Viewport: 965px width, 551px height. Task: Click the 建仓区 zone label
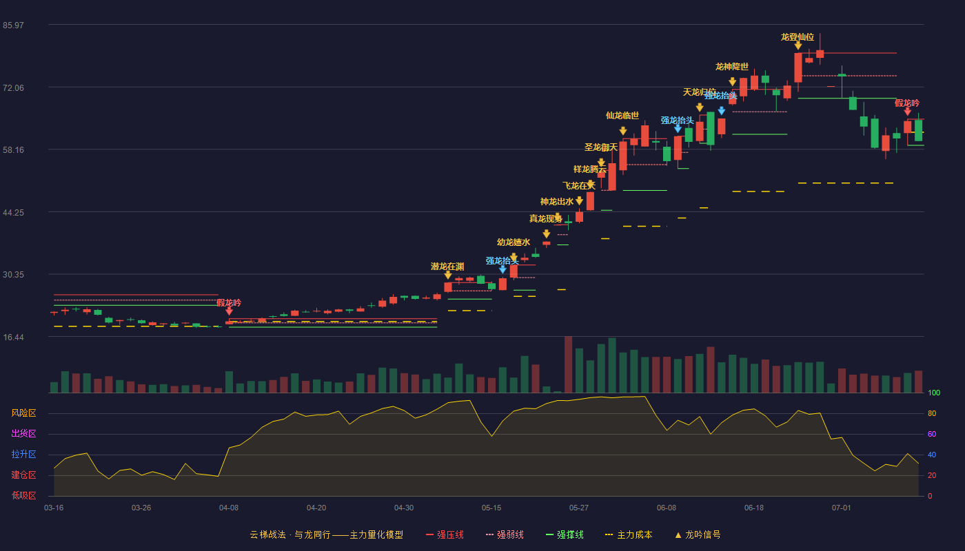(x=24, y=475)
